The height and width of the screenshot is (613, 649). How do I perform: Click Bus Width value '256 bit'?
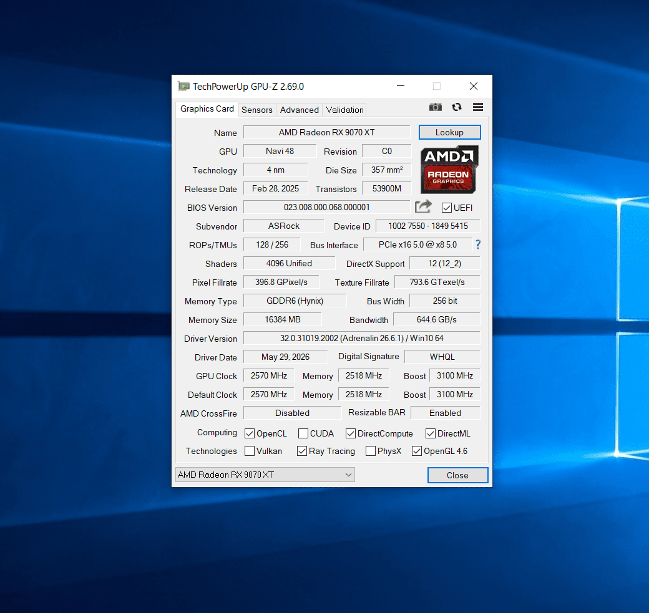pos(445,301)
